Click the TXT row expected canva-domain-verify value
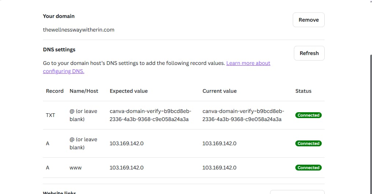 (x=150, y=115)
